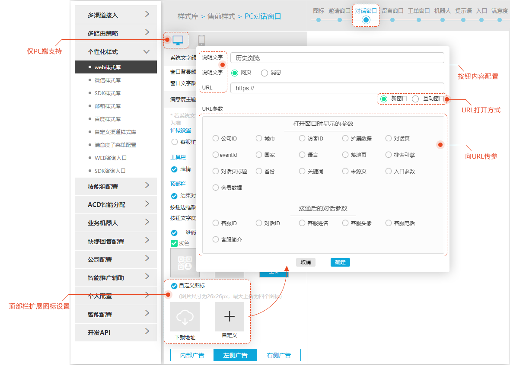Switch to the mobile phone preview icon
Image resolution: width=510 pixels, height=366 pixels.
pos(201,41)
